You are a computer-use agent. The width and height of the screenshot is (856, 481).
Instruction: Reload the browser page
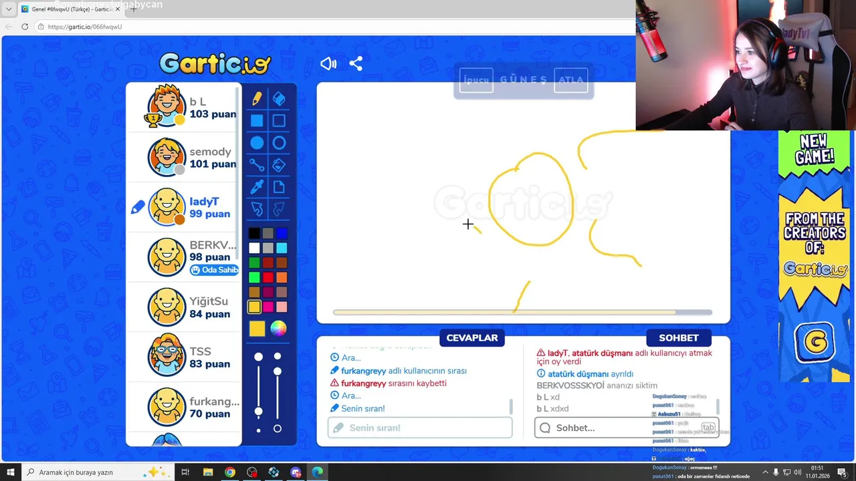click(x=25, y=27)
